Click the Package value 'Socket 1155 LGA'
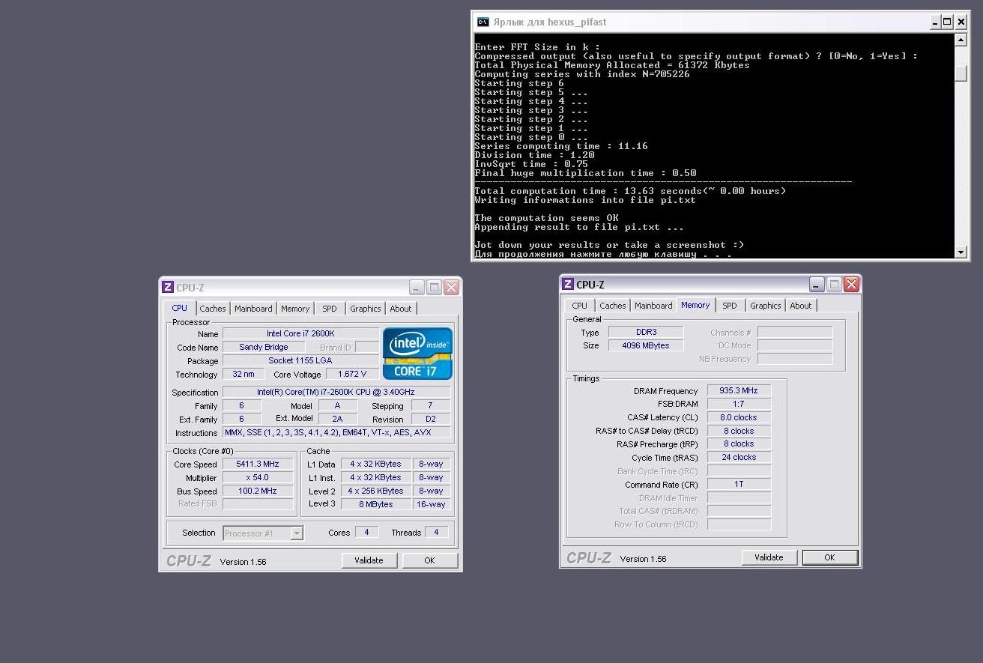Screen dimensions: 983x663 click(300, 361)
